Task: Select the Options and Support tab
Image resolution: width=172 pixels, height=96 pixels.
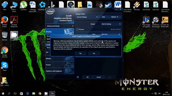Action: [60, 71]
